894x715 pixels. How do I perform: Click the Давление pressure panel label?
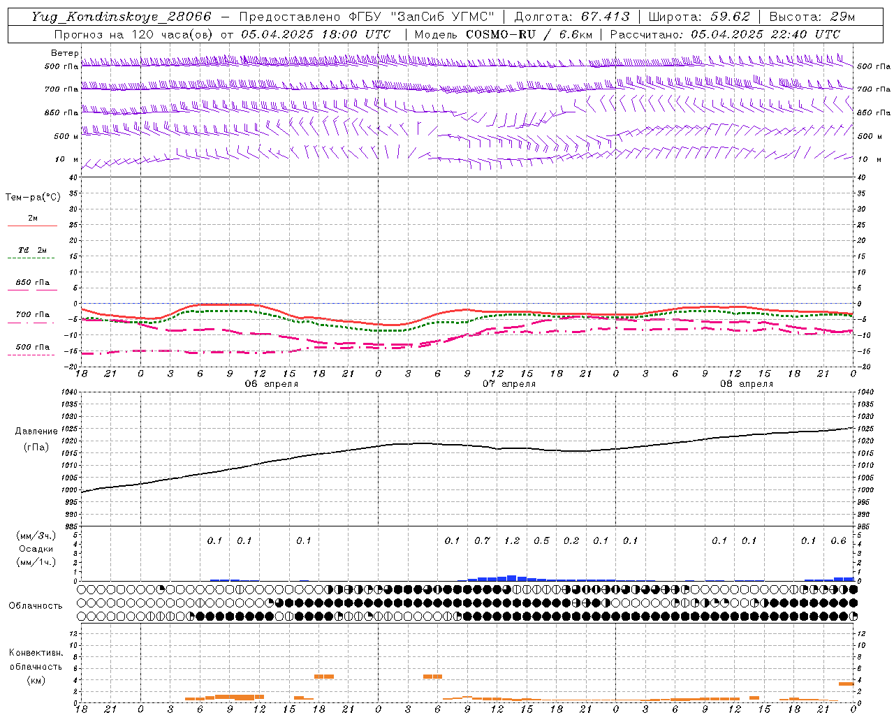(x=36, y=432)
